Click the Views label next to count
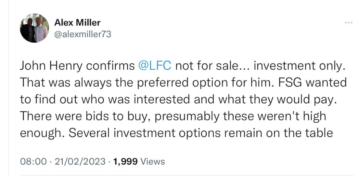The height and width of the screenshot is (177, 360). [153, 161]
